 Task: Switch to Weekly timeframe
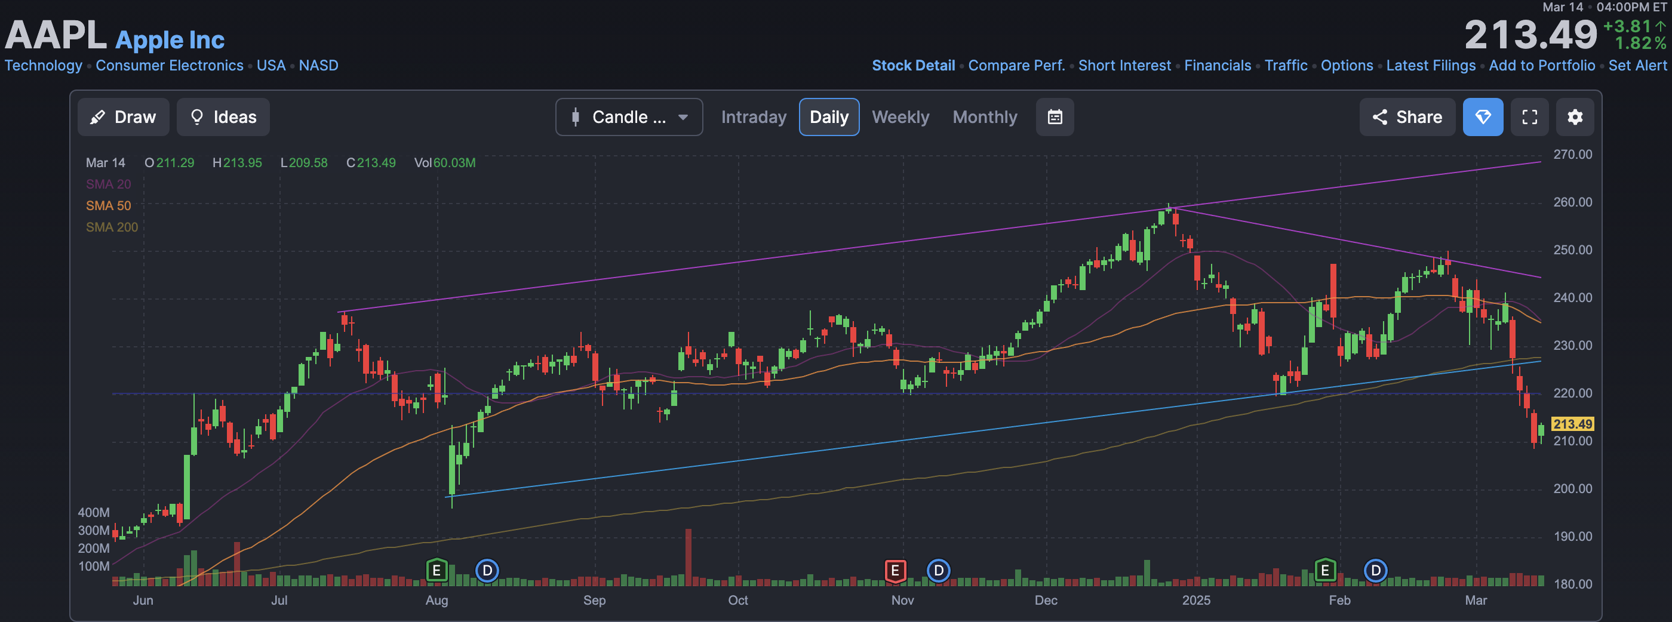(x=900, y=117)
